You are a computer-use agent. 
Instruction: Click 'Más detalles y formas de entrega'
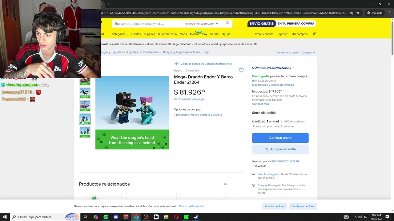(273, 85)
